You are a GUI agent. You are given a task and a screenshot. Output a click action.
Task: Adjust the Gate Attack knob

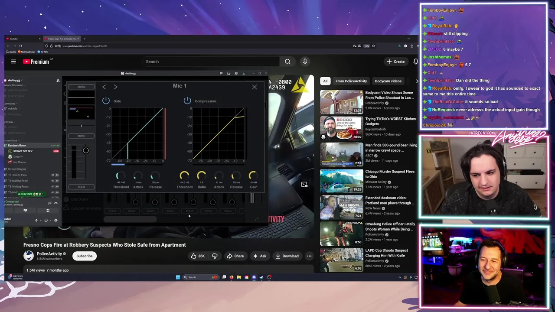pos(137,176)
